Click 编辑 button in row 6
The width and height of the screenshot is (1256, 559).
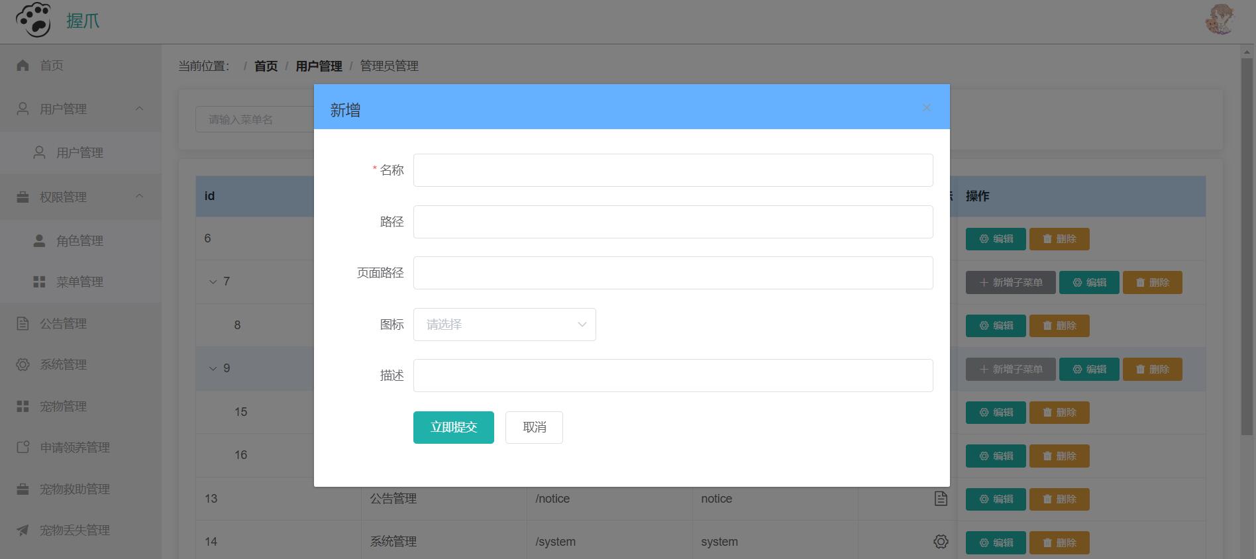(x=996, y=239)
